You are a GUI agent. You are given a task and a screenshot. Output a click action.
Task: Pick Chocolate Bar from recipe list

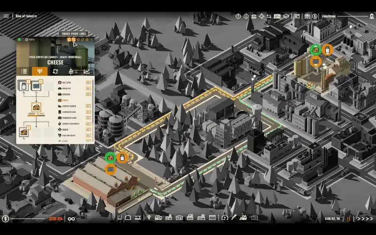pyautogui.click(x=70, y=112)
